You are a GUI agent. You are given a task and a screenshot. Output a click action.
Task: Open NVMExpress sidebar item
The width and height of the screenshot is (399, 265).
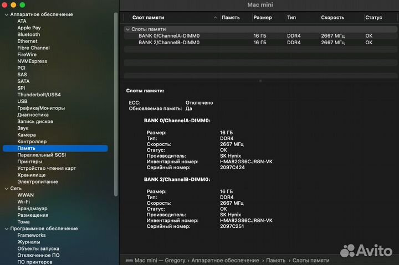coord(32,61)
